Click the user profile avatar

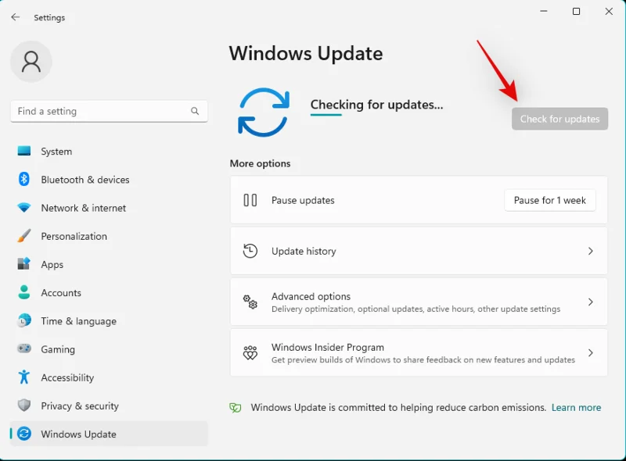click(31, 61)
